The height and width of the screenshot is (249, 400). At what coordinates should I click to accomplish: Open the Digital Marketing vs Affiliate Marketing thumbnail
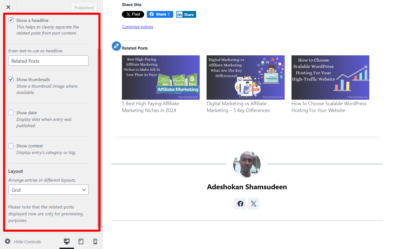245,77
